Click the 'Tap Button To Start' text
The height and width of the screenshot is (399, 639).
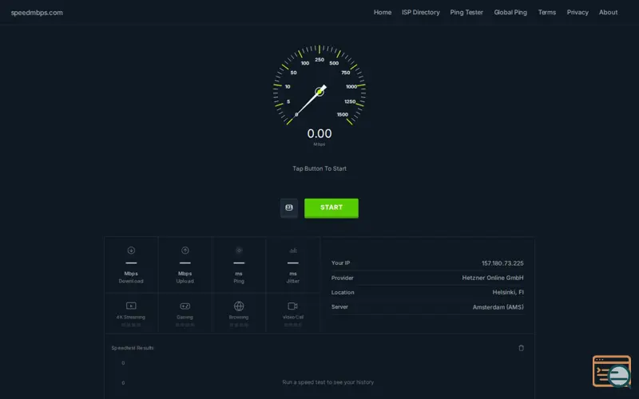[319, 168]
